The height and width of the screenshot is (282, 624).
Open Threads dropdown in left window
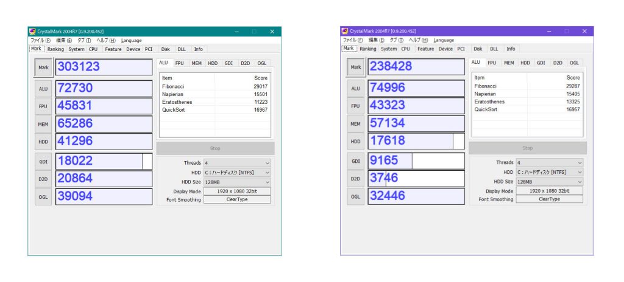(237, 163)
